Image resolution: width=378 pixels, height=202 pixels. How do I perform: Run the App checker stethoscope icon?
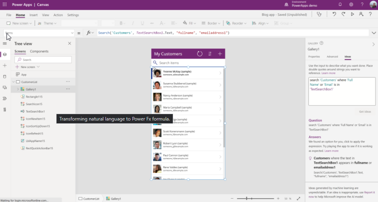319,14
